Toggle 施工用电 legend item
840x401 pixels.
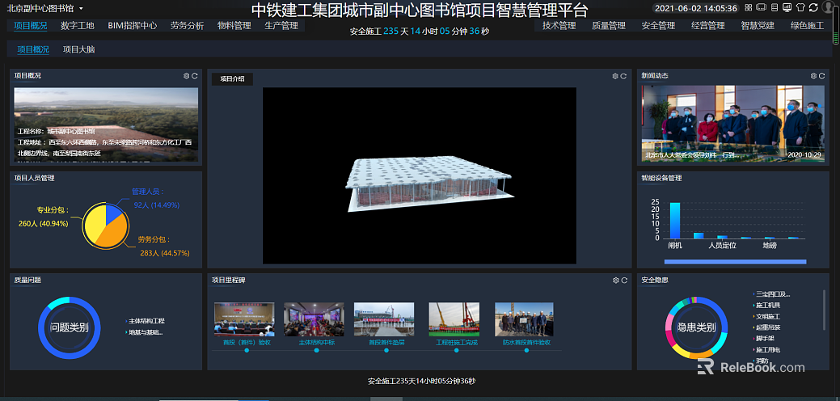[766, 349]
